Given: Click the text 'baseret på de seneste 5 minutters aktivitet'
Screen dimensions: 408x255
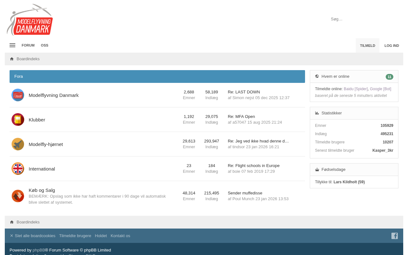Looking at the screenshot, I should pyautogui.click(x=351, y=96).
